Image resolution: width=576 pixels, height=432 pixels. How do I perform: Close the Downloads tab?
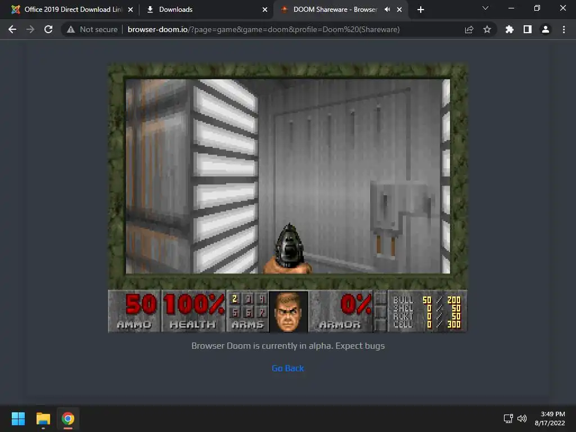[265, 10]
